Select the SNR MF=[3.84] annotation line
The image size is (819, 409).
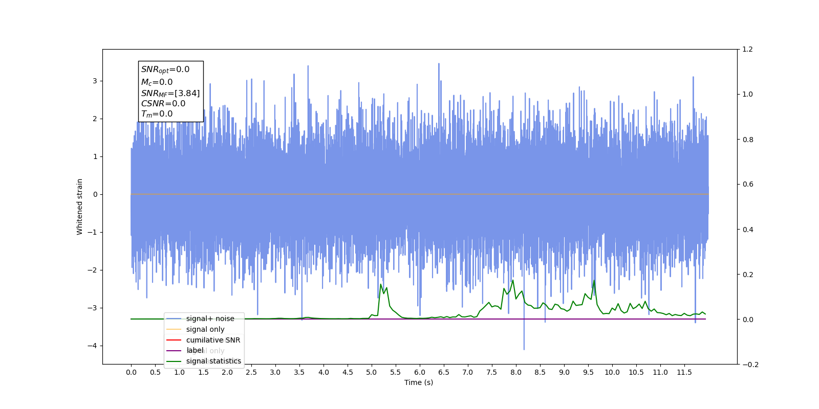(x=170, y=93)
